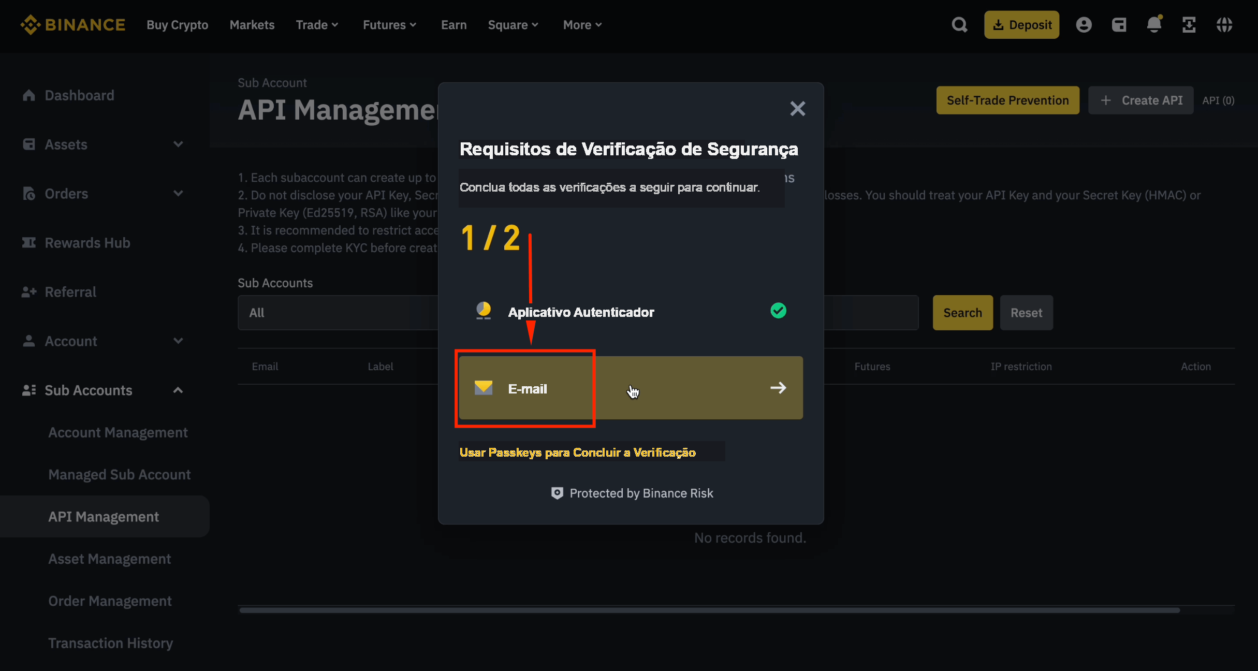
Task: Open Managed Sub Account page
Action: (120, 475)
